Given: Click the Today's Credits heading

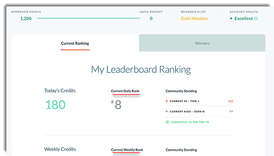Looking at the screenshot, I should tap(60, 91).
